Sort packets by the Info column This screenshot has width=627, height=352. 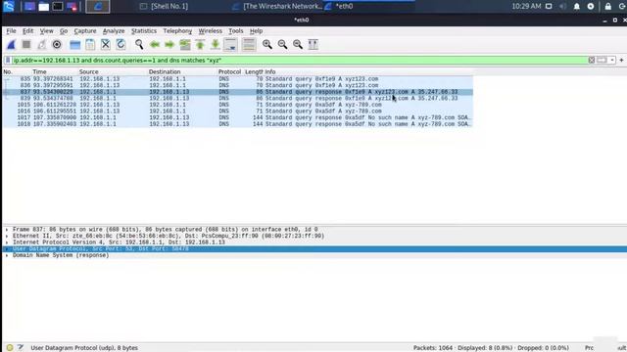coord(270,71)
